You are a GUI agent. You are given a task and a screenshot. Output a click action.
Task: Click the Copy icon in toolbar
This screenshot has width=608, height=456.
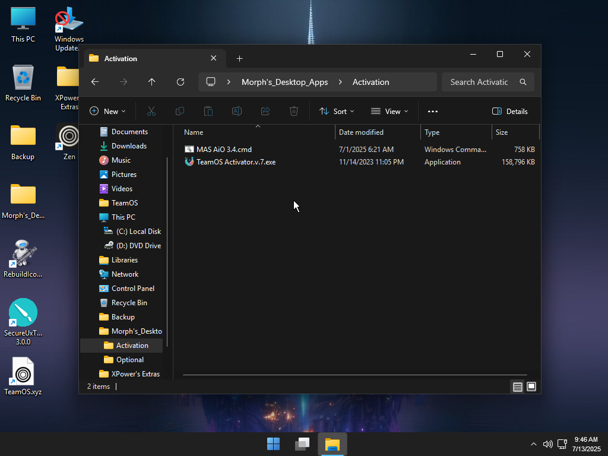coord(180,111)
